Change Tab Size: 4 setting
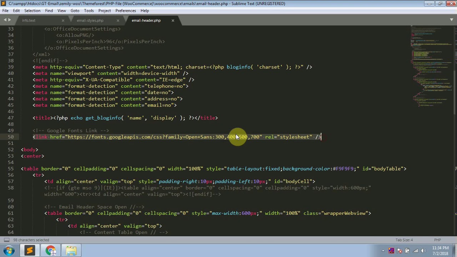The image size is (457, 257). coord(404,240)
